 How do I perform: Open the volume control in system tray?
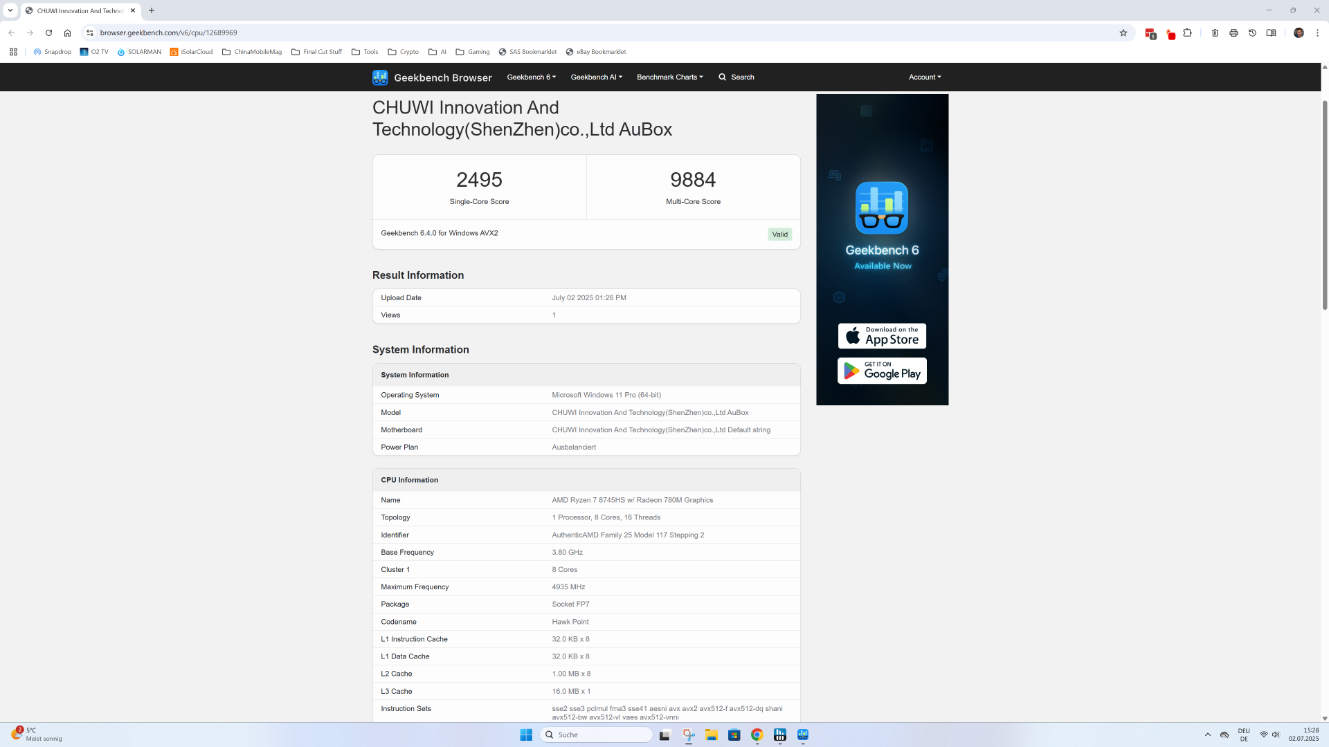pyautogui.click(x=1276, y=735)
